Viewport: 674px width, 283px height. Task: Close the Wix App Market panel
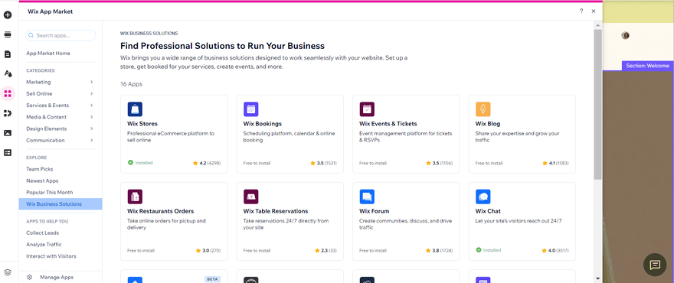(594, 11)
